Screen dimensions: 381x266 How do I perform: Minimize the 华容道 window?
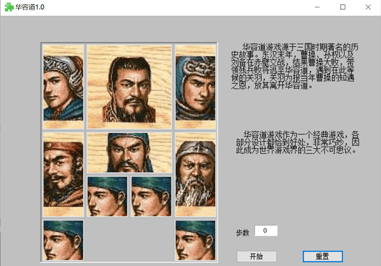[317, 7]
